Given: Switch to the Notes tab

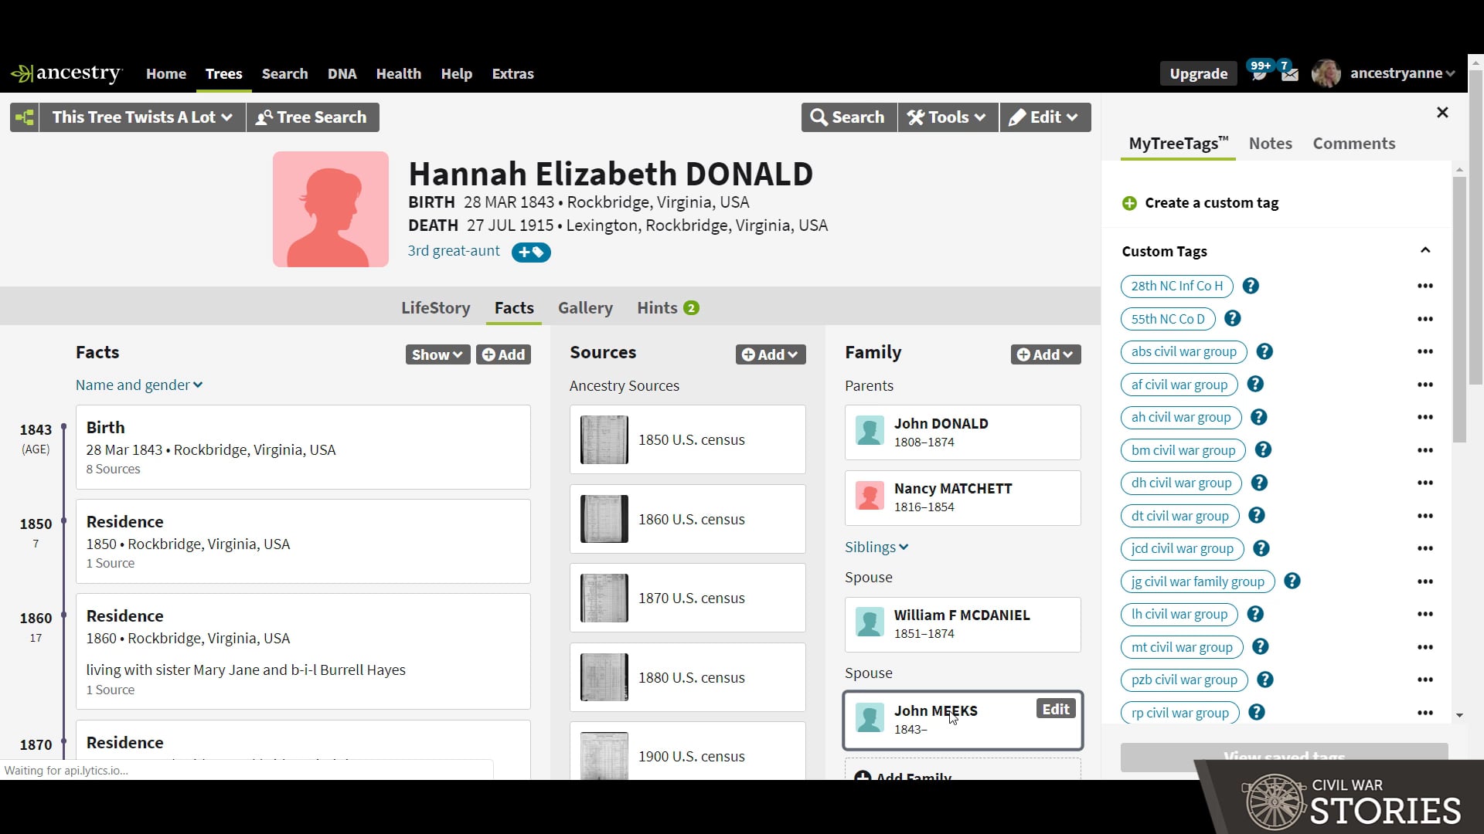Looking at the screenshot, I should coord(1270,143).
